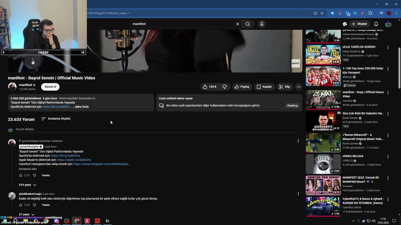Viewport: 401px width, 225px height.
Task: Like the video with 149 B likes
Action: pyautogui.click(x=210, y=87)
